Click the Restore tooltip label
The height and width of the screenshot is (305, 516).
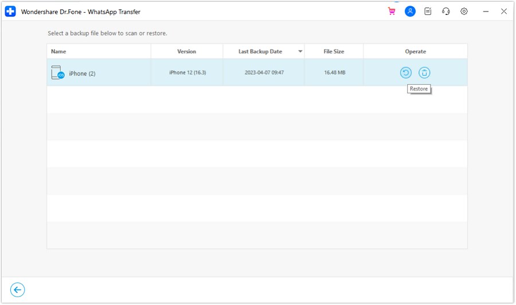coord(419,89)
